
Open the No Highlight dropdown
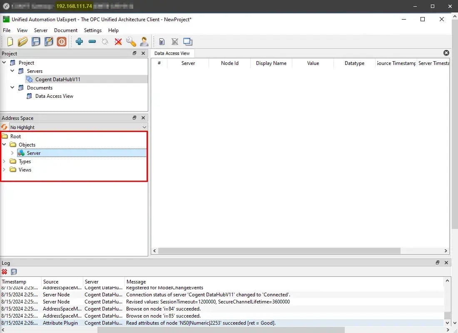144,127
